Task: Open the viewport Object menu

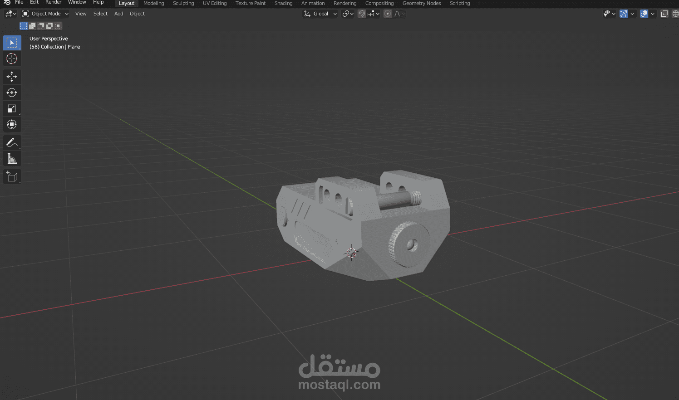Action: pos(138,14)
